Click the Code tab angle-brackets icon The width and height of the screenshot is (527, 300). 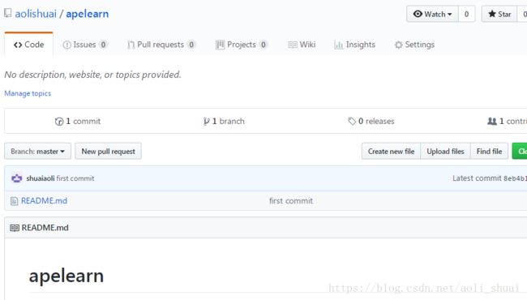(x=18, y=45)
